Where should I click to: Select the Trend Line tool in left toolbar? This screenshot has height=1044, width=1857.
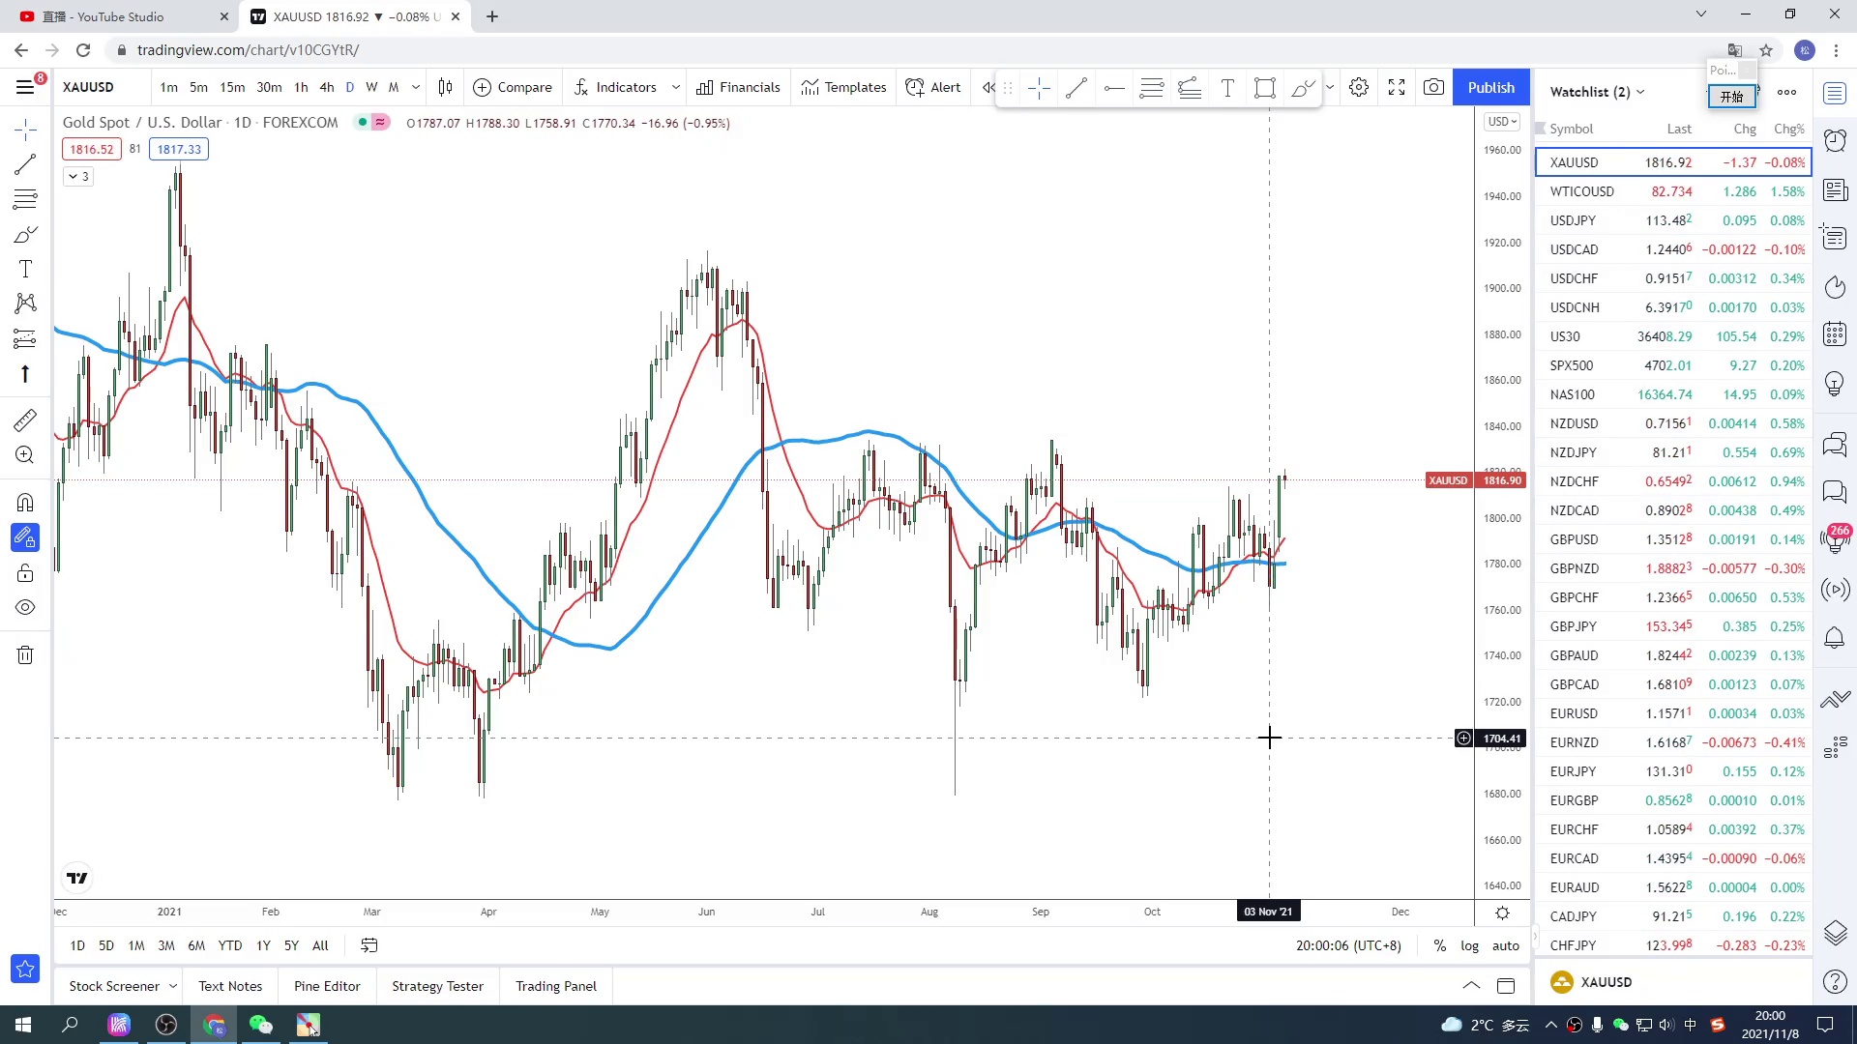point(25,164)
